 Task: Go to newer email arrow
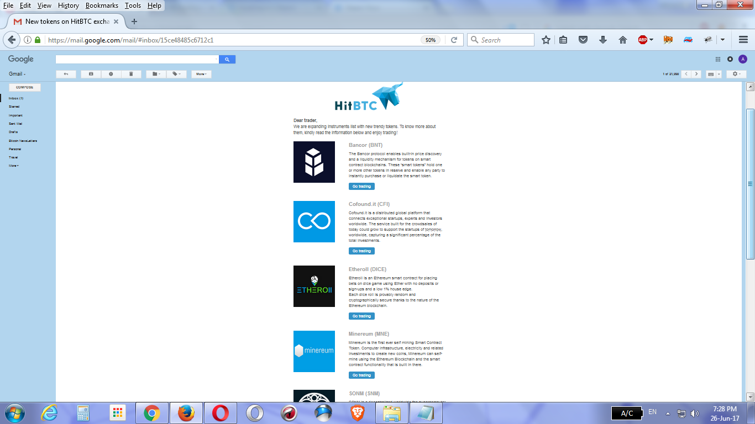click(686, 74)
